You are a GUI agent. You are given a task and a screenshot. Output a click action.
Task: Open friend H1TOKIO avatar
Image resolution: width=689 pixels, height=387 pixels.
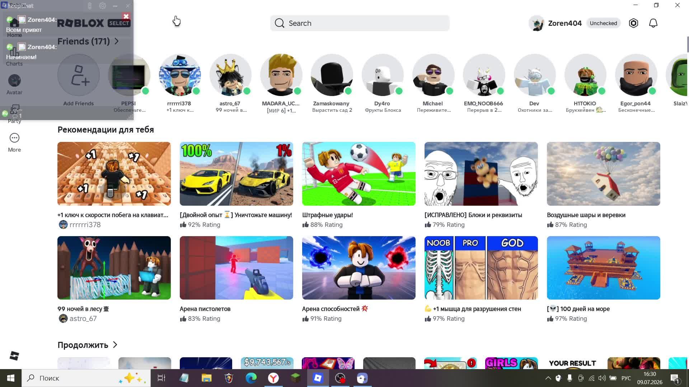[x=585, y=75]
